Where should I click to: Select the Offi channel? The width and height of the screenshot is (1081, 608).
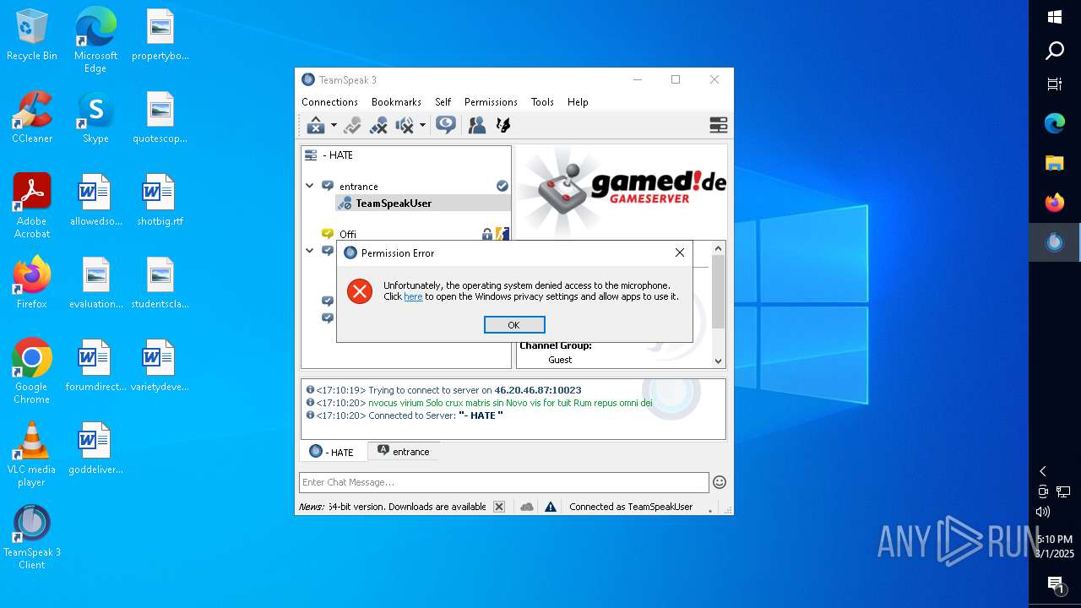click(x=348, y=234)
